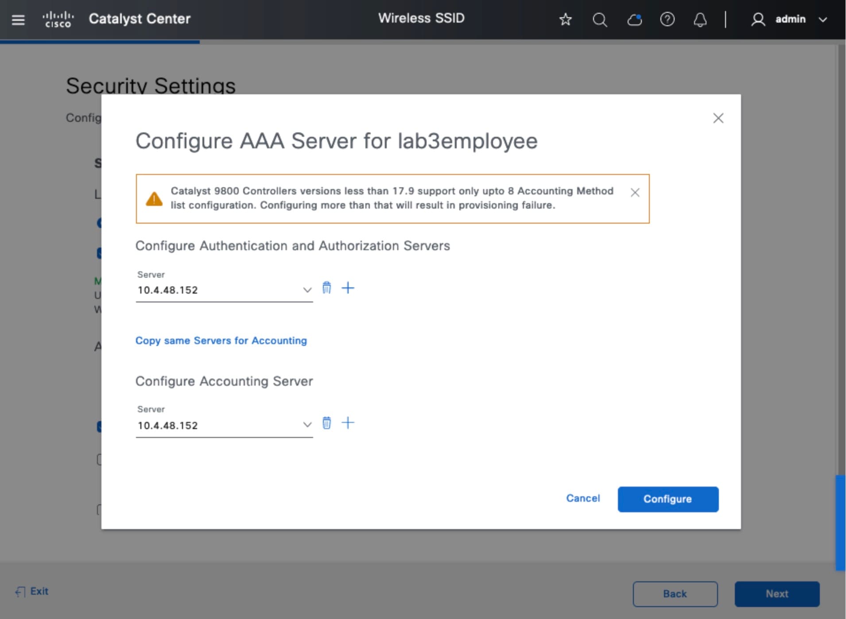
Task: Click the favorites star icon
Action: [565, 19]
